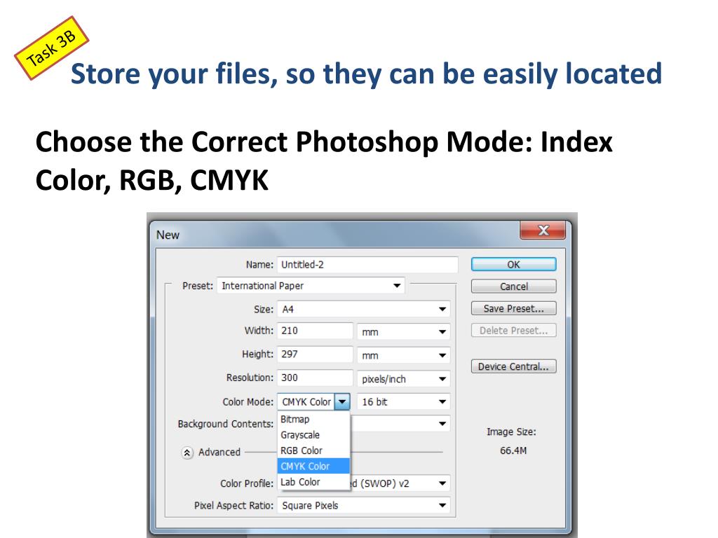Screen dimensions: 718x538
Task: Open the pixels/inch resolution units dropdown
Action: coord(403,379)
